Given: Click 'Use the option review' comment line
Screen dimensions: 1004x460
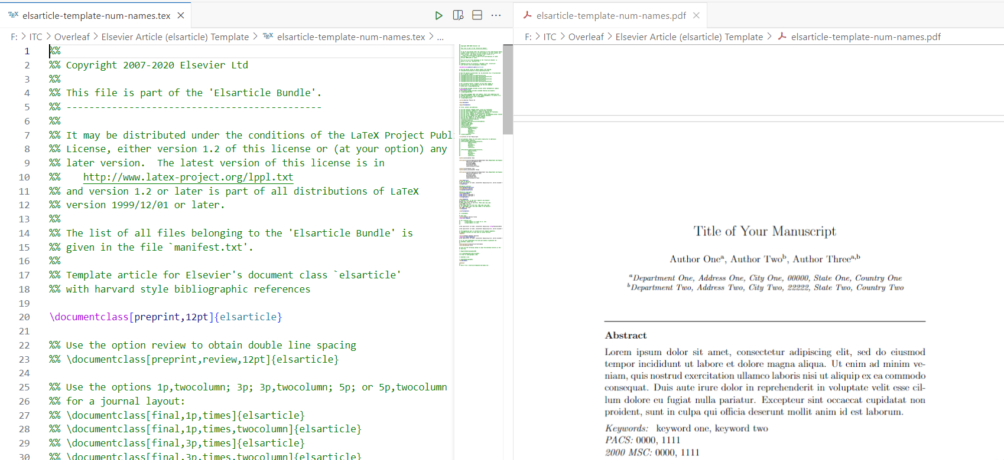Looking at the screenshot, I should coord(203,345).
